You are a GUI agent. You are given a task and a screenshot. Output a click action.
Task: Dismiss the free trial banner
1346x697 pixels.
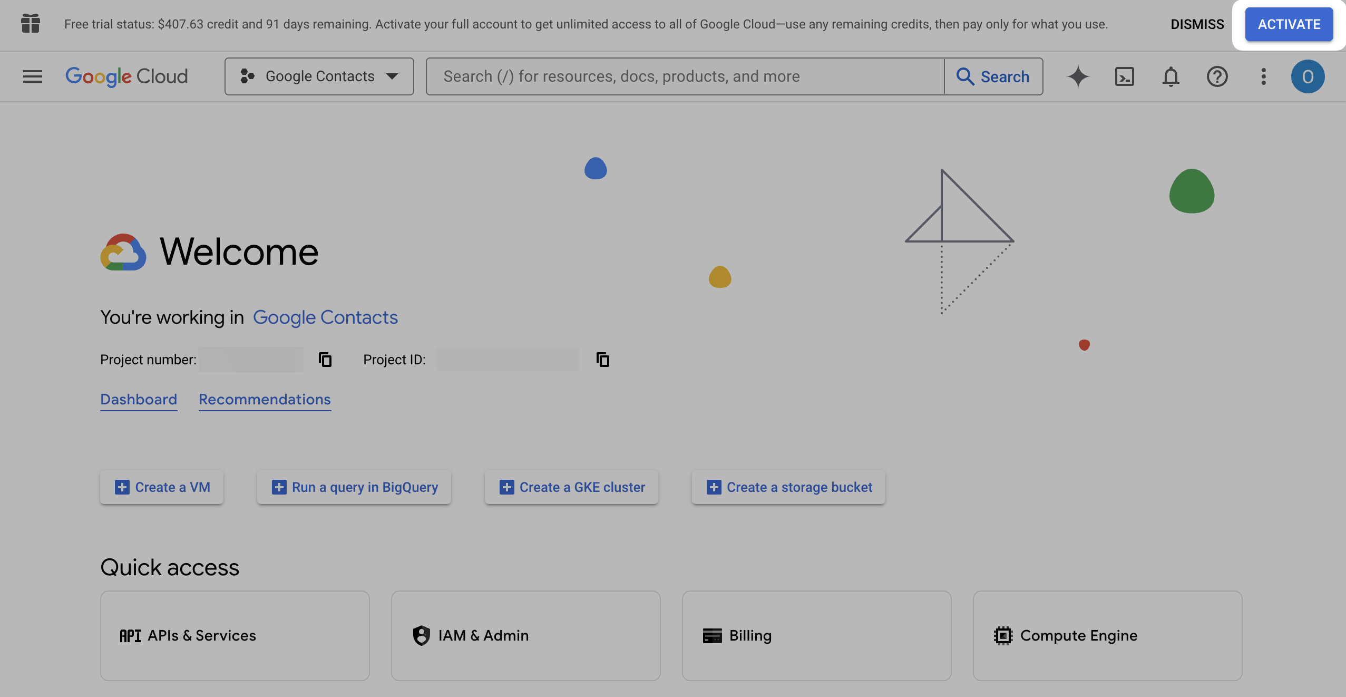click(1197, 24)
